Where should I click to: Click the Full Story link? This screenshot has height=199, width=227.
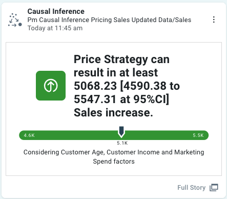coord(191,188)
